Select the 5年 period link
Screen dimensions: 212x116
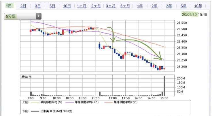tap(183, 6)
